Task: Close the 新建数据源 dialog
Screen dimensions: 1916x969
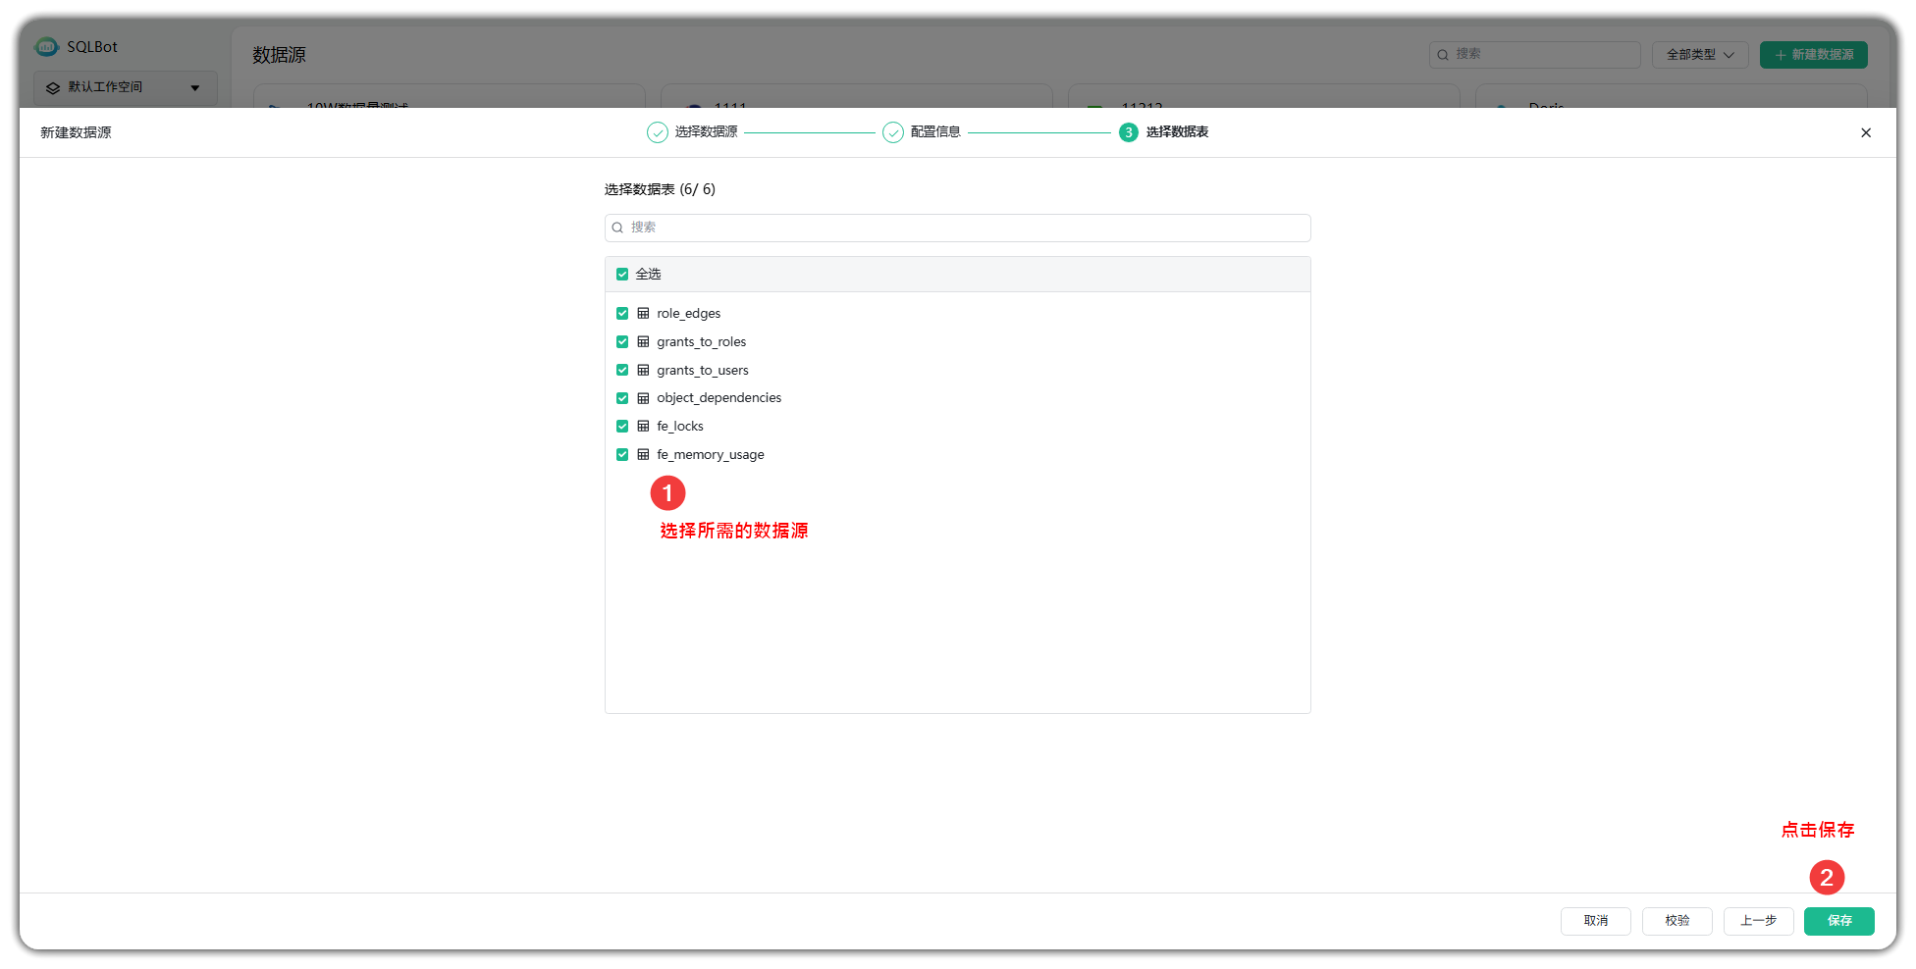Action: tap(1865, 133)
